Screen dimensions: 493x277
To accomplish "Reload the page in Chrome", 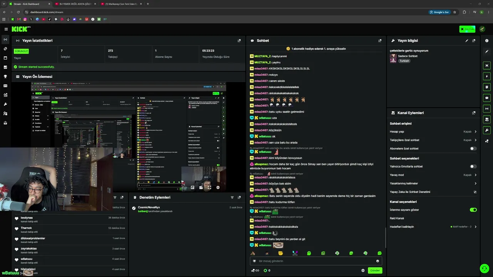I will pyautogui.click(x=18, y=12).
